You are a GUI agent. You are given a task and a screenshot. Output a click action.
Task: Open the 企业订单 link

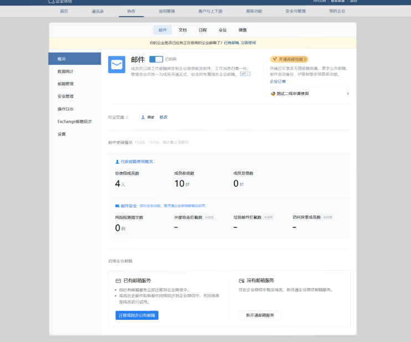click(x=278, y=81)
